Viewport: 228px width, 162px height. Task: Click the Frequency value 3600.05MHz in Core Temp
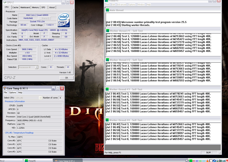coord(39,121)
